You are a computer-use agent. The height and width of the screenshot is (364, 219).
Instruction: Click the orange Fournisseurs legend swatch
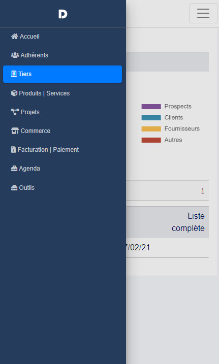click(x=151, y=129)
